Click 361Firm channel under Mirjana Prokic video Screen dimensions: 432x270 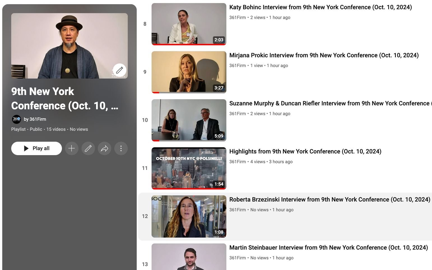click(x=238, y=66)
